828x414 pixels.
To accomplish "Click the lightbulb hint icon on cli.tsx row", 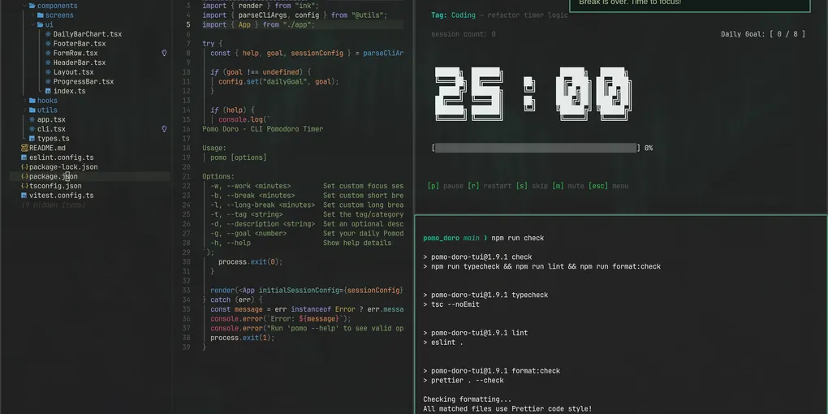I will click(x=164, y=129).
